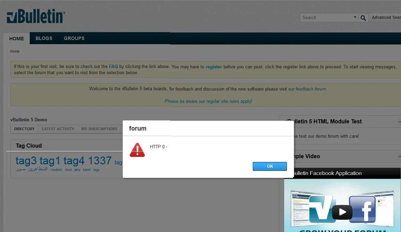401x232 pixels.
Task: Open MY SUBSCRIPTIONS tab
Action: [x=99, y=129]
